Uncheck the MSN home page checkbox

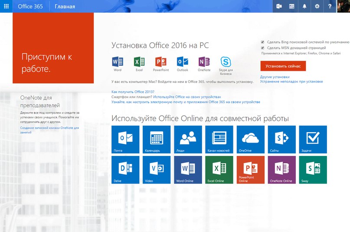pos(262,48)
